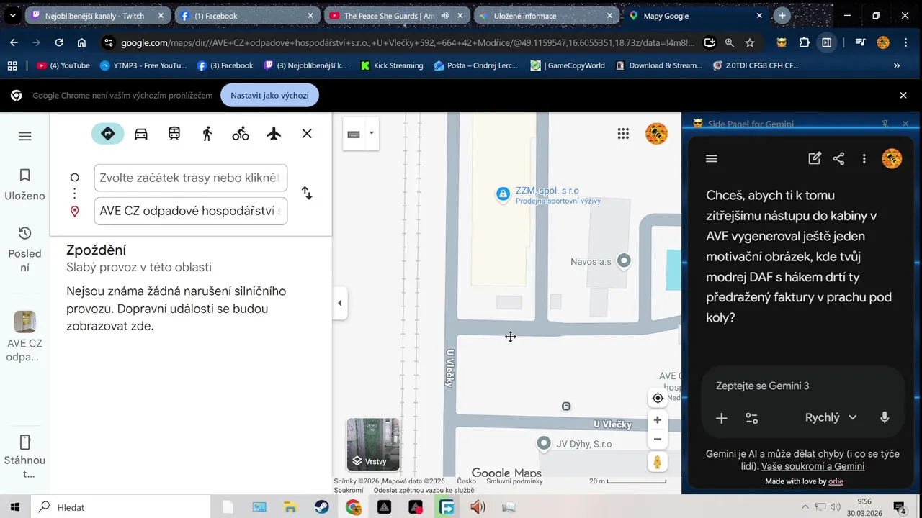922x518 pixels.
Task: Click the JV Dýhy, S.r.o map marker
Action: click(x=544, y=443)
